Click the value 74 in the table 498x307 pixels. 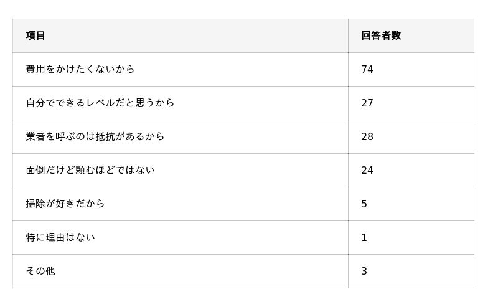tap(367, 69)
